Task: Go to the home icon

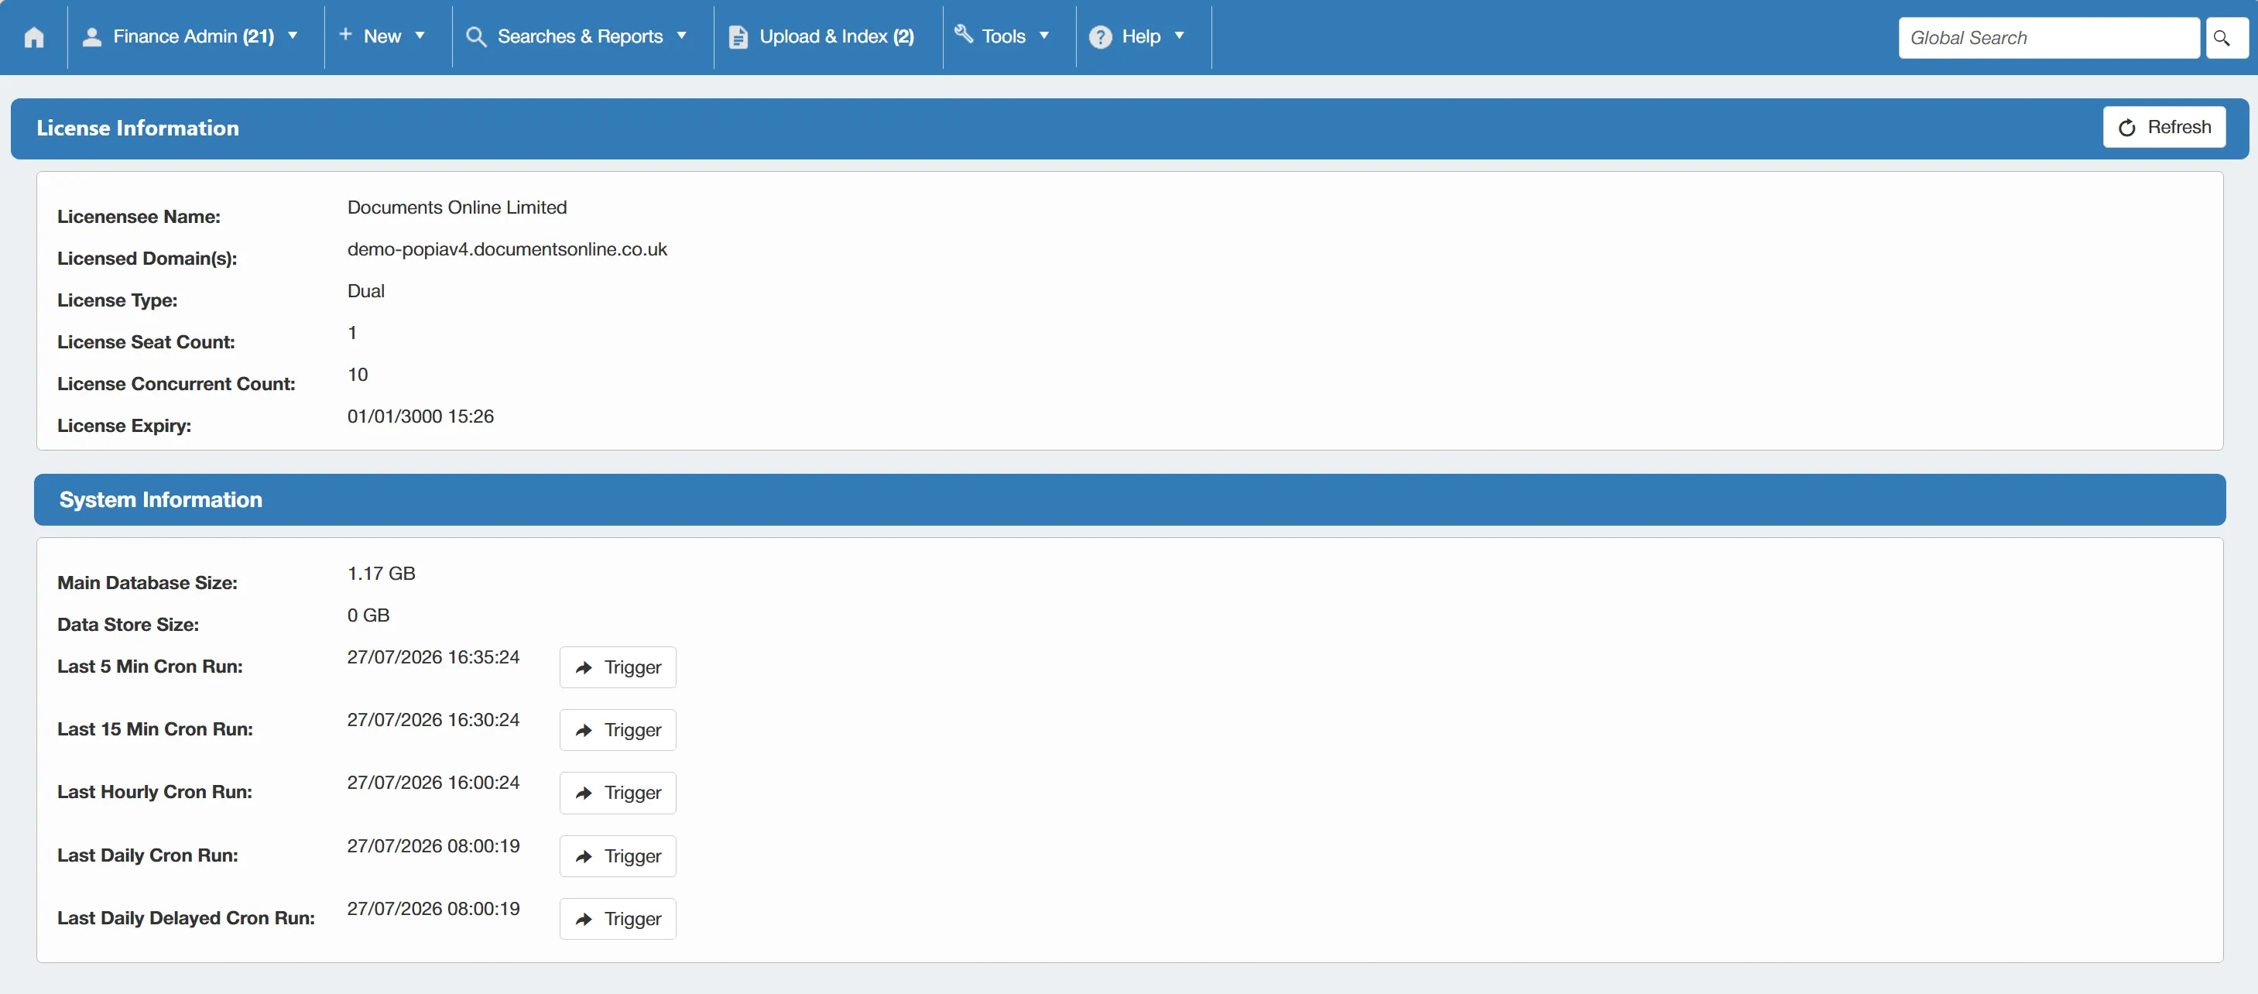Action: (x=33, y=37)
